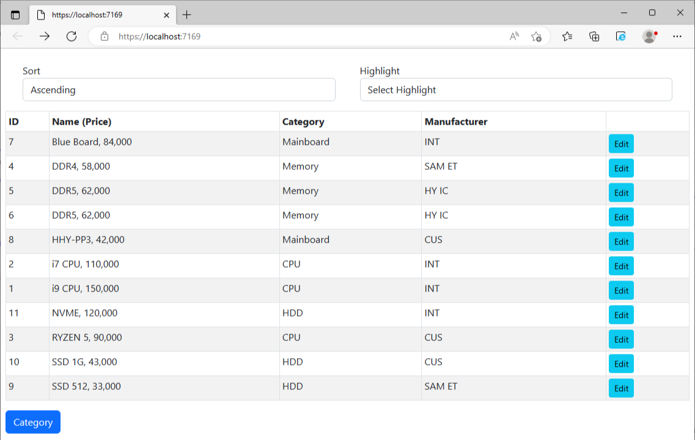The width and height of the screenshot is (695, 440).
Task: Click the Highlight label
Action: [x=380, y=71]
